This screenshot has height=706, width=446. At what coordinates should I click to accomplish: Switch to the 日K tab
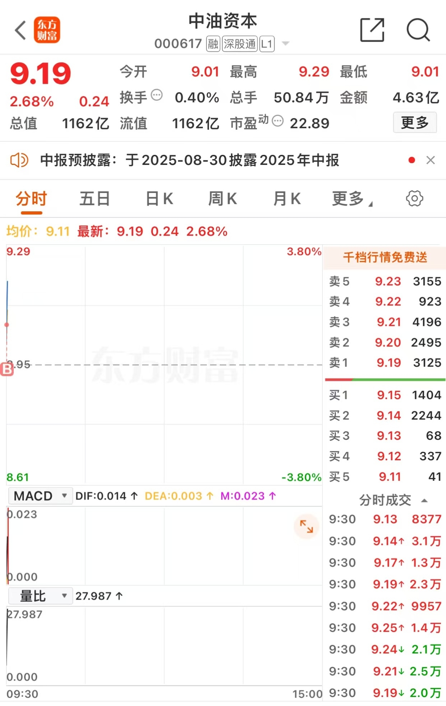pos(159,198)
